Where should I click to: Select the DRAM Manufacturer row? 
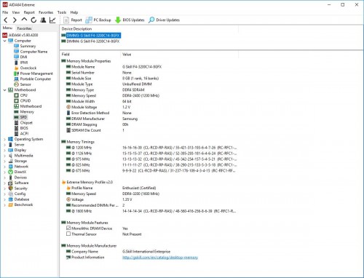point(149,119)
